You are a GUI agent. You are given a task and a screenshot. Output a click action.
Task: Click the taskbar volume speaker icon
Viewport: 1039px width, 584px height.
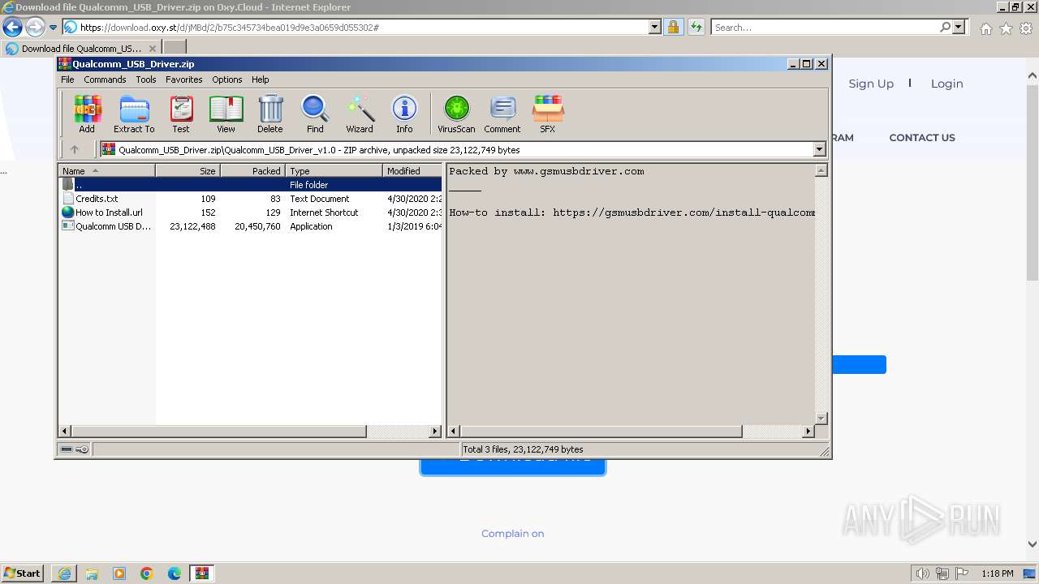pyautogui.click(x=922, y=573)
